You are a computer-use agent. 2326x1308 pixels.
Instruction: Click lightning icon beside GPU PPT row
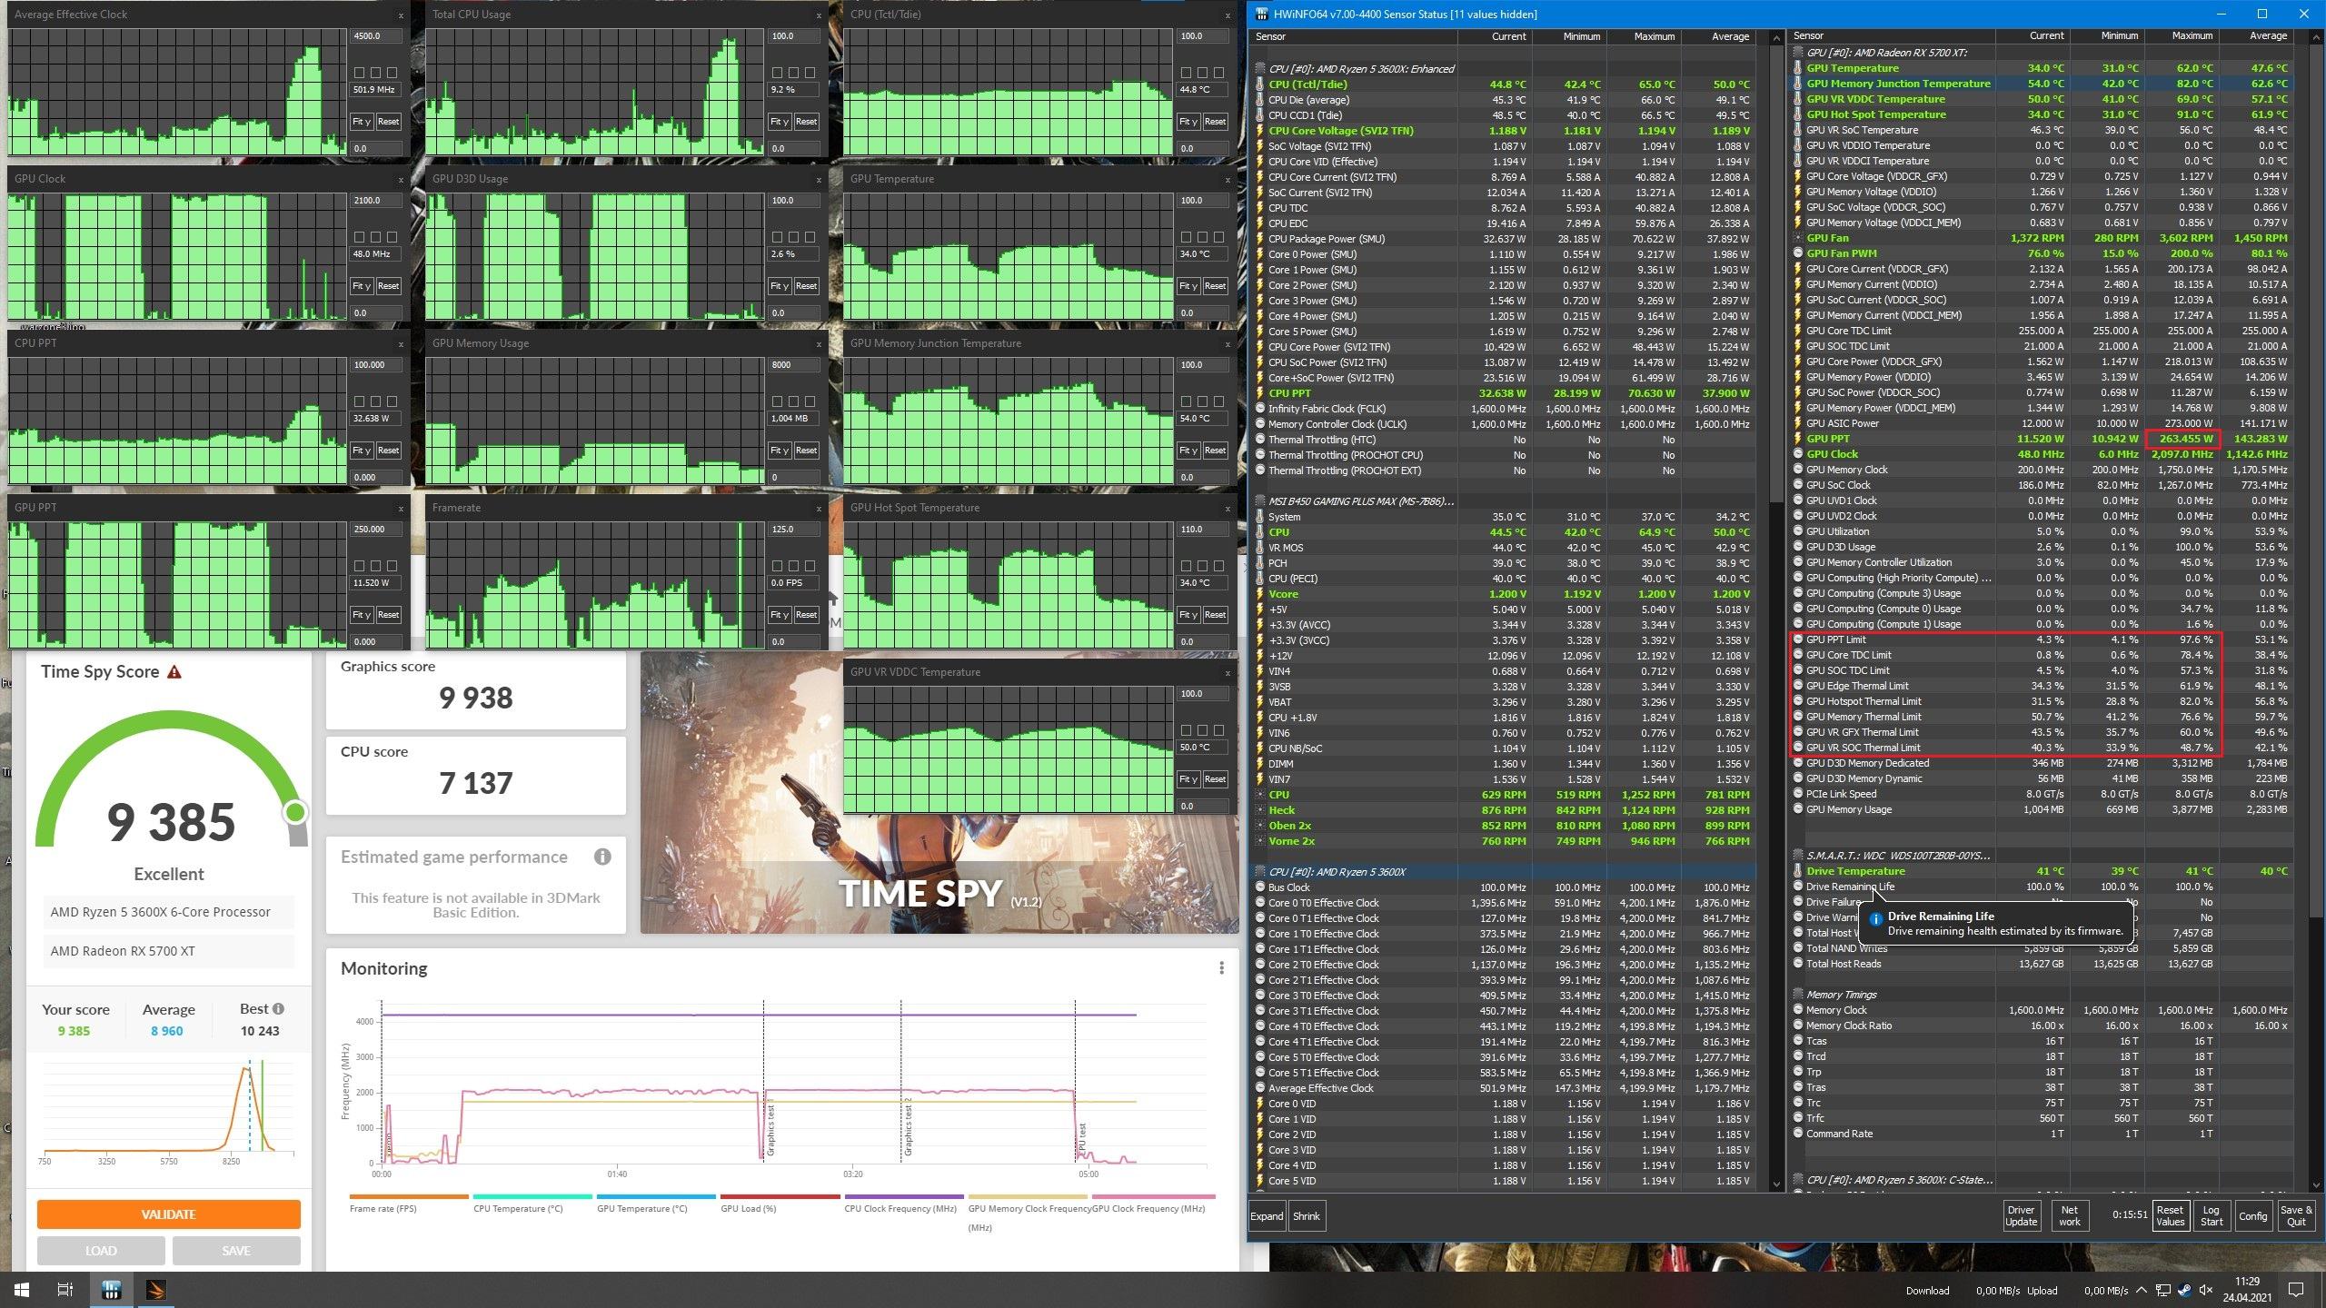1798,439
